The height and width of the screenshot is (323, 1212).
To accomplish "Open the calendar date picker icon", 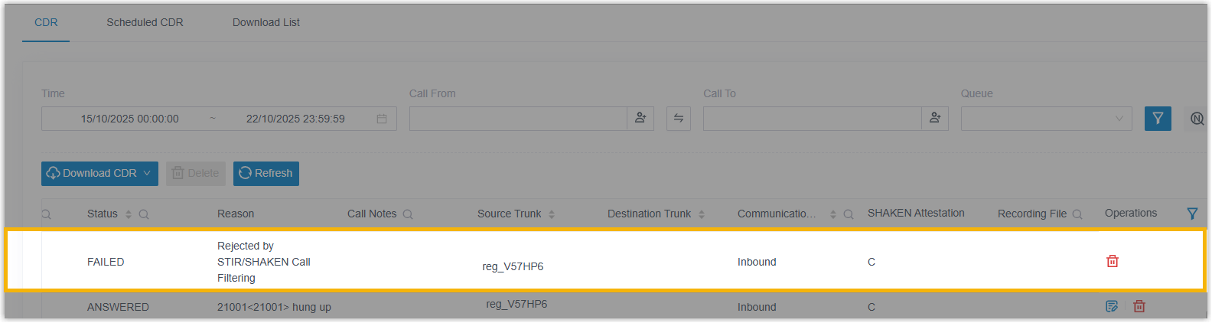I will [x=382, y=119].
